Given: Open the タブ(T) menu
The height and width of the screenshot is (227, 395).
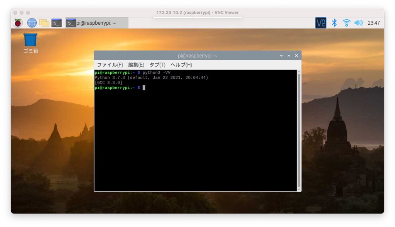Looking at the screenshot, I should click(157, 65).
